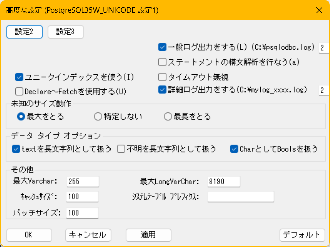The image size is (330, 247).
Task: Uncheck textを長文字列として扱う checkbox
Action: point(16,149)
